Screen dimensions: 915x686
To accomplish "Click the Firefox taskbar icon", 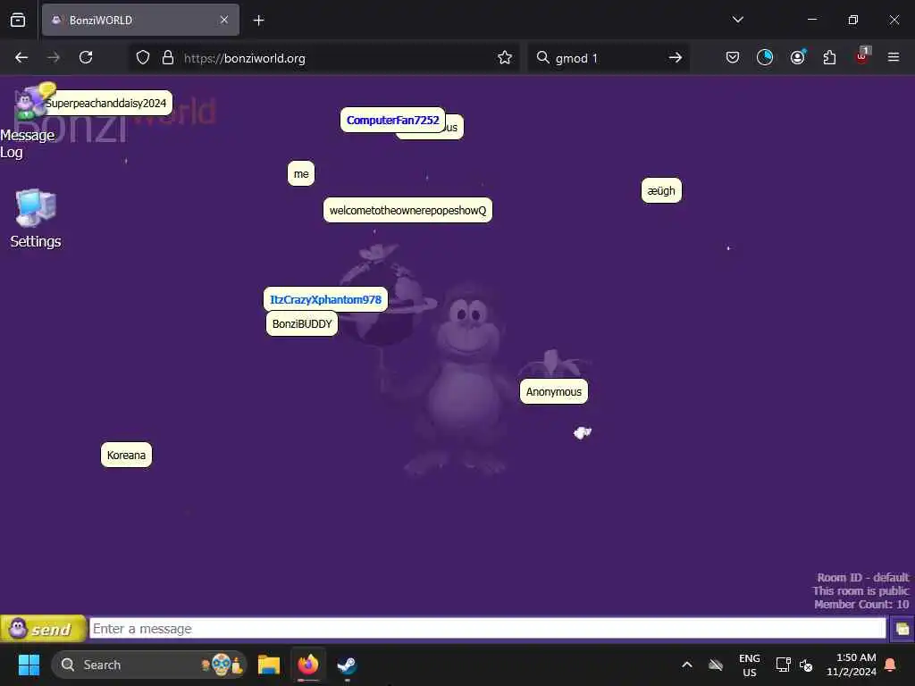I will [308, 665].
